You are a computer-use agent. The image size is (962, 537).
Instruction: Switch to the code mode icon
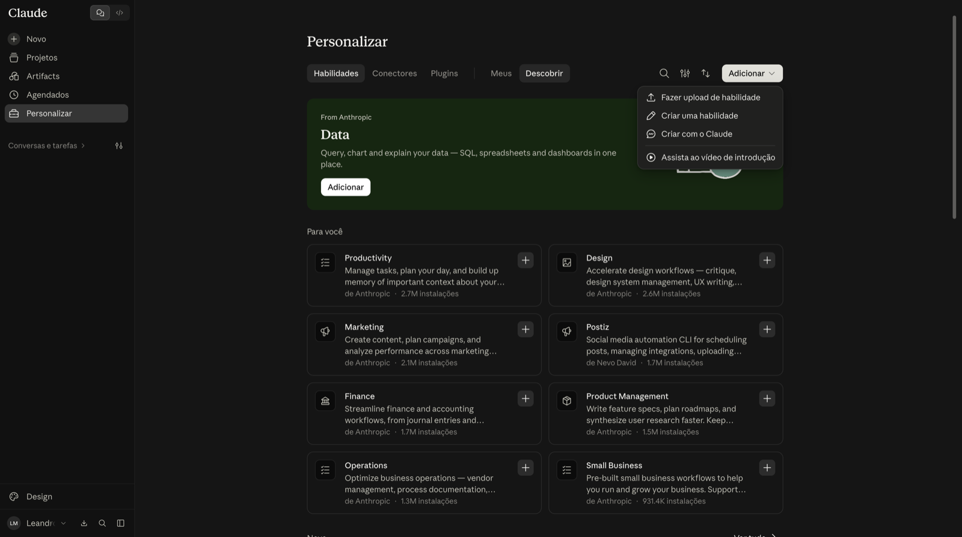tap(120, 13)
